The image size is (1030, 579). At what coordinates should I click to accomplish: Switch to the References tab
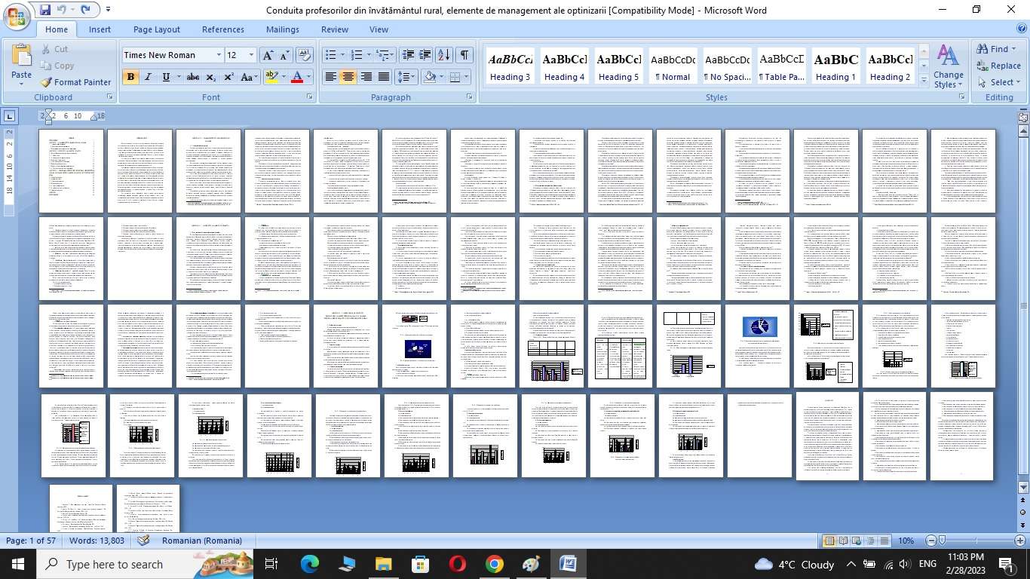pos(222,29)
